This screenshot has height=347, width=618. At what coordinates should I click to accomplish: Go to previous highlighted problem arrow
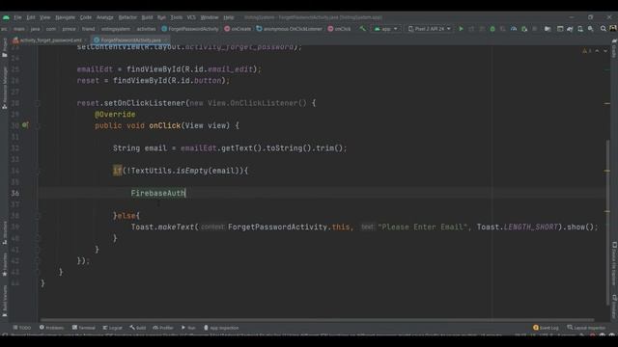[597, 51]
